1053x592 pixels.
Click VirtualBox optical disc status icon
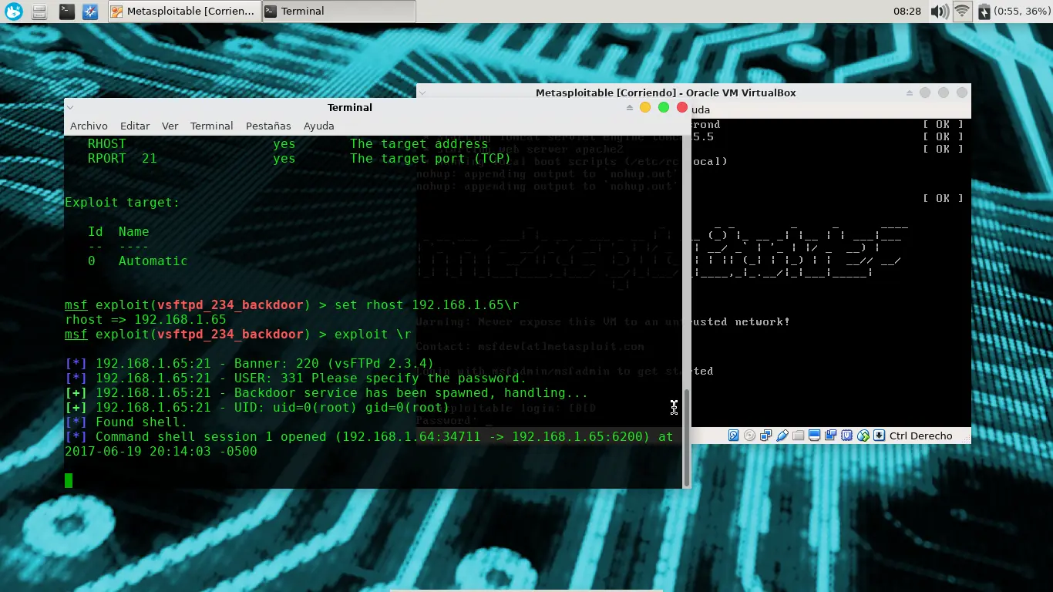[x=749, y=436]
